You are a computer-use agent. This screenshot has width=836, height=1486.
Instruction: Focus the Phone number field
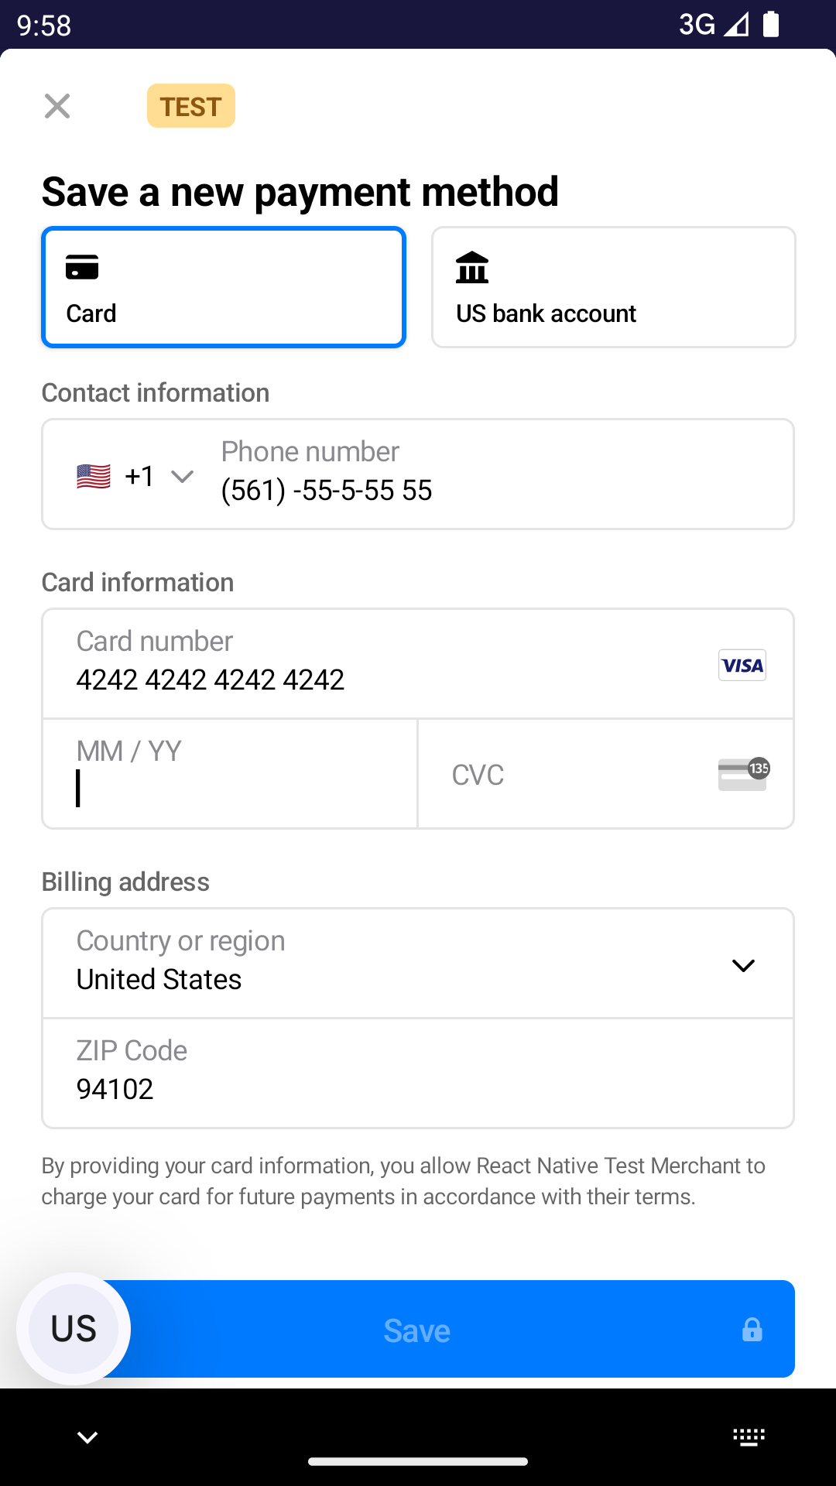pos(495,474)
